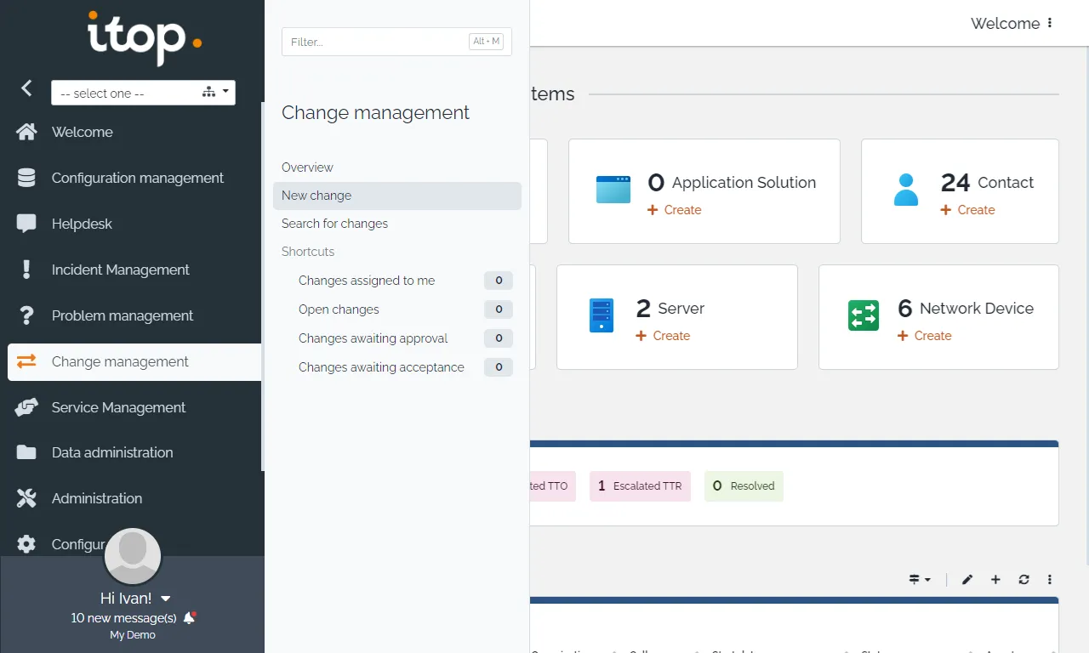
Task: Open the 6 Network Device list
Action: [966, 308]
